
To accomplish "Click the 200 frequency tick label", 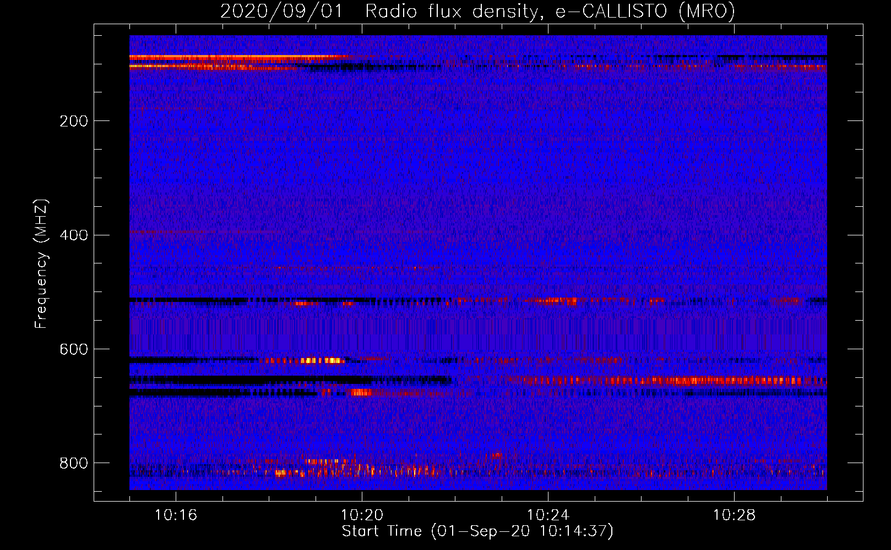I will tap(74, 121).
